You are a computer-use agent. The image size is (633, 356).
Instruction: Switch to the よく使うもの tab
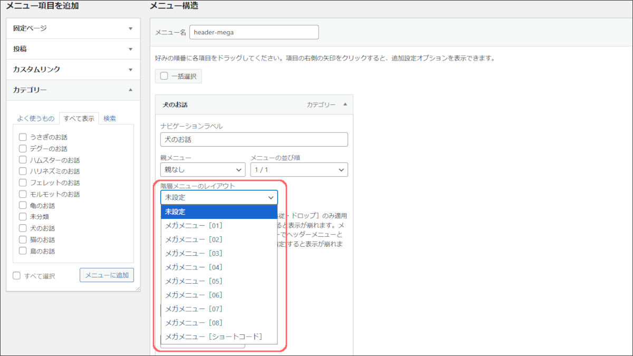tap(36, 119)
